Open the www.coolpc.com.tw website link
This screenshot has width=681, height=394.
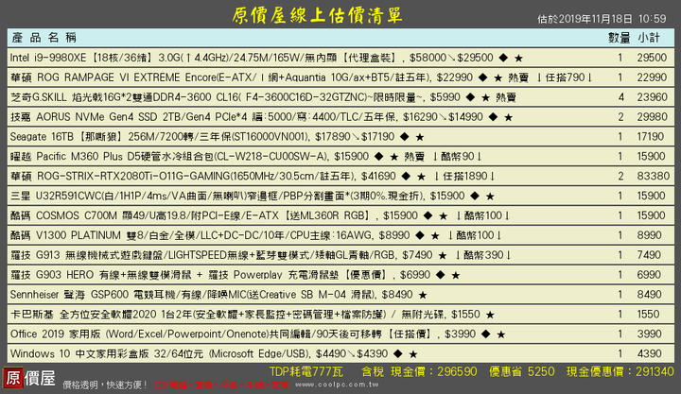pyautogui.click(x=337, y=385)
